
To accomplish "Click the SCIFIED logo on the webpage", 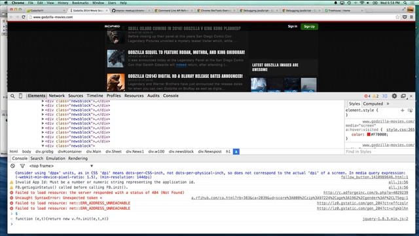I will pyautogui.click(x=112, y=26).
